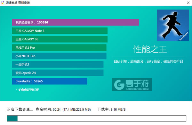Click the 性能之王 heading
The width and height of the screenshot is (192, 125).
point(150,49)
